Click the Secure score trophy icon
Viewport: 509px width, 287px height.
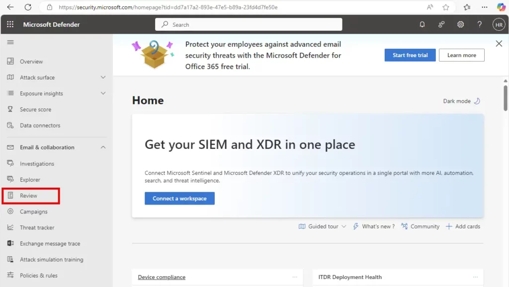pyautogui.click(x=10, y=109)
